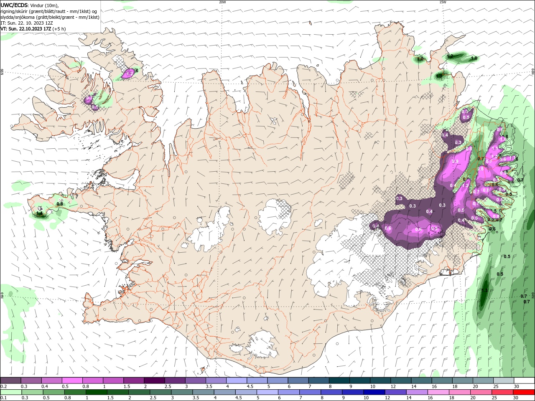This screenshot has width=535, height=401.
Task: Click the white 30 swatch in the upper legend row
Action: pyautogui.click(x=524, y=381)
